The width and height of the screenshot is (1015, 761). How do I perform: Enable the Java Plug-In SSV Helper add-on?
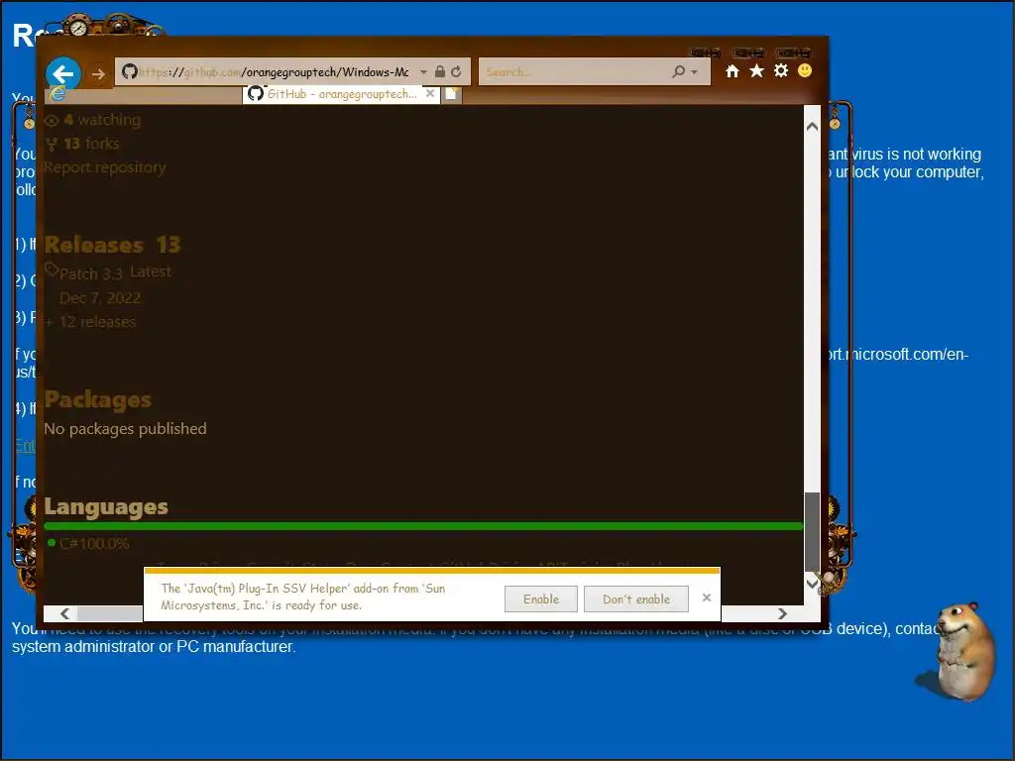coord(541,599)
